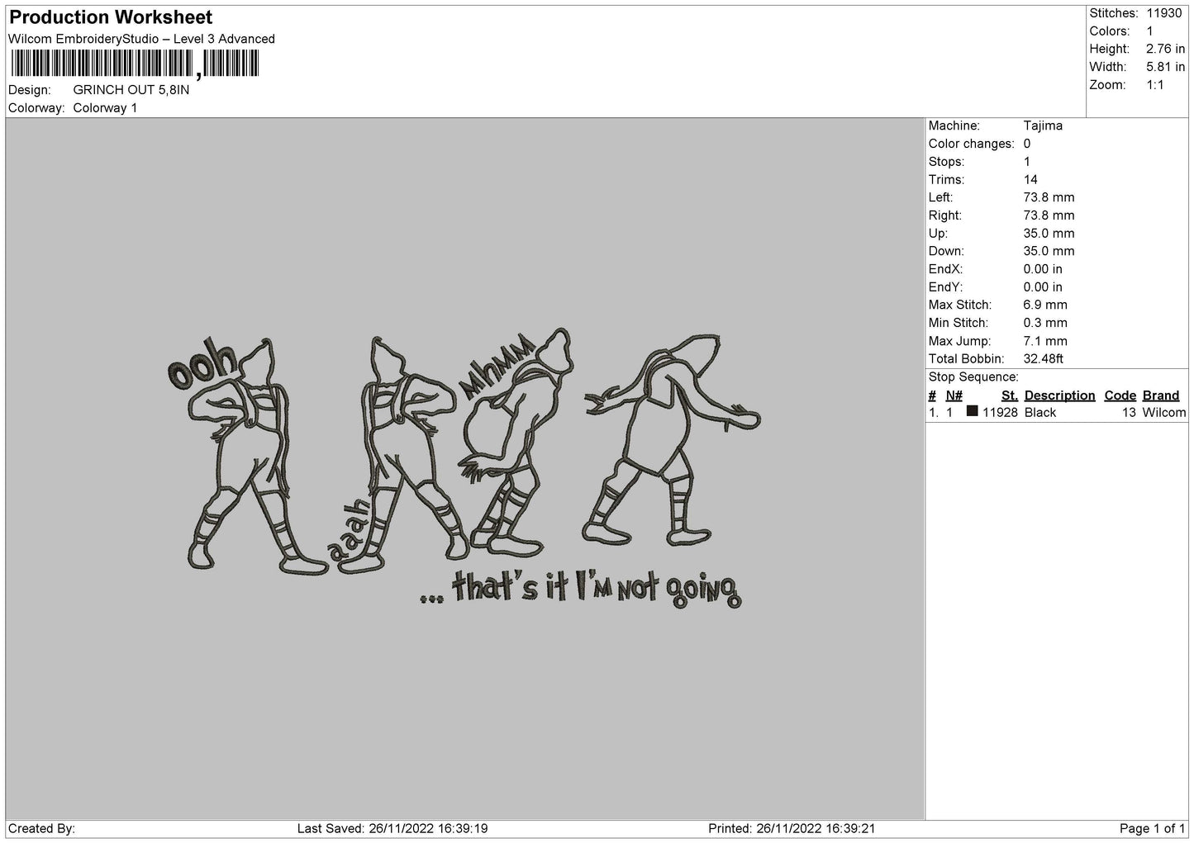Click the Stop Sequence heading
This screenshot has width=1194, height=843.
pos(973,377)
